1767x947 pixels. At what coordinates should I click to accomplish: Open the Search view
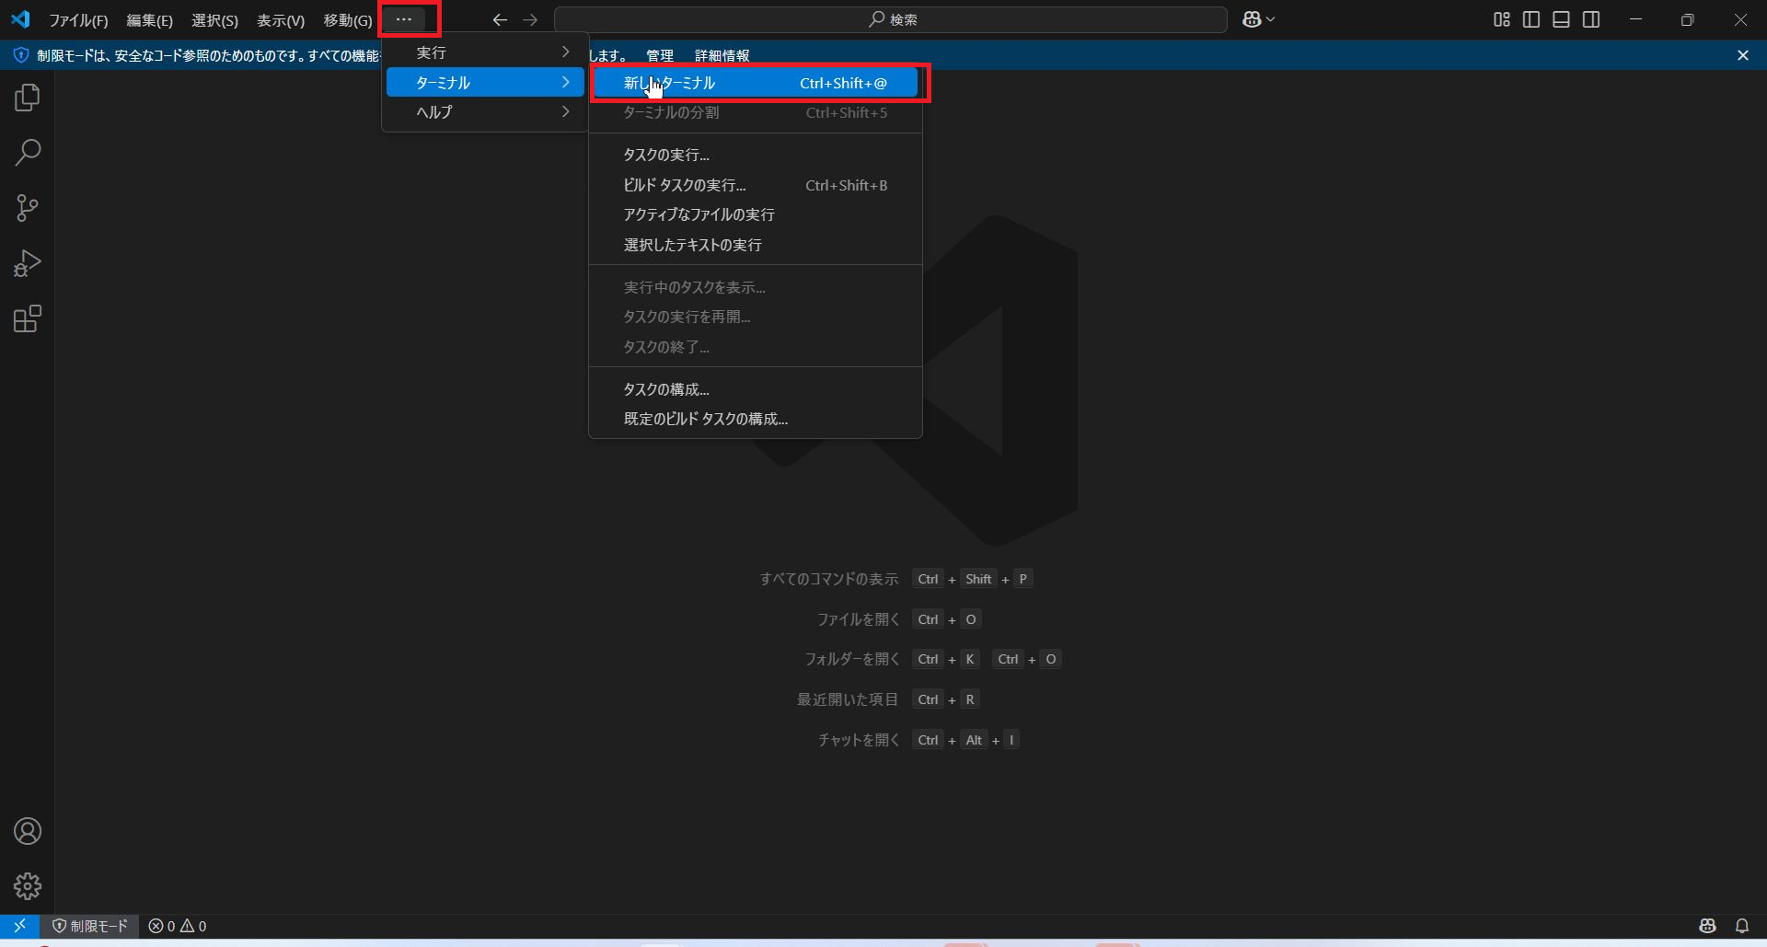point(27,152)
